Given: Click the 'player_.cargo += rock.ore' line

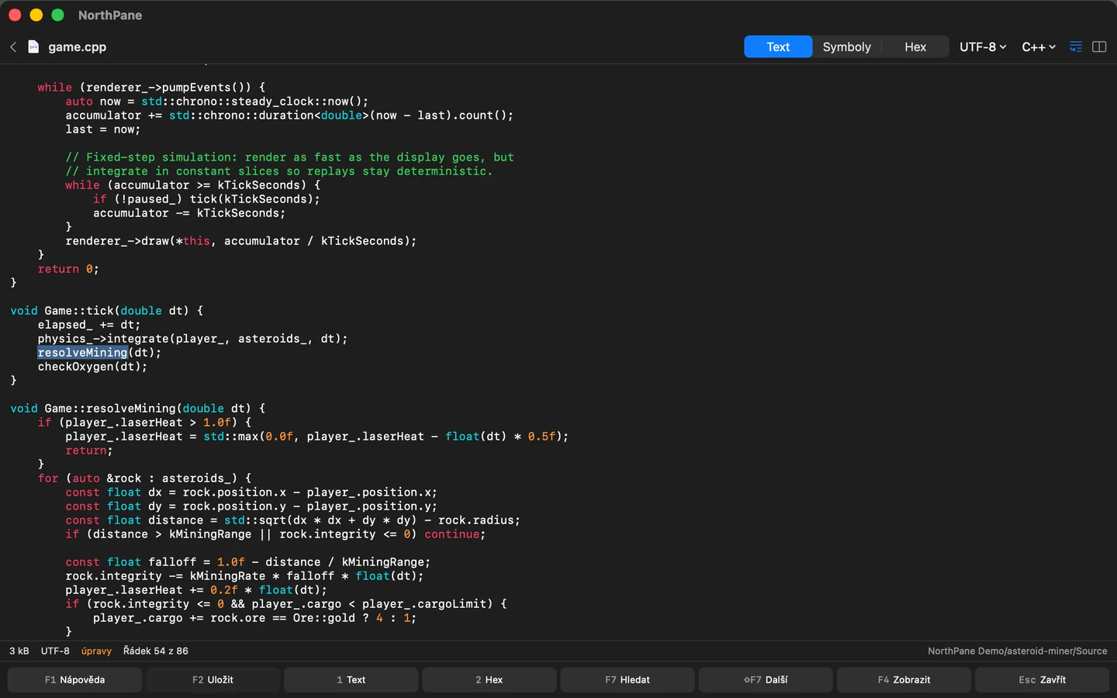Looking at the screenshot, I should click(x=254, y=617).
